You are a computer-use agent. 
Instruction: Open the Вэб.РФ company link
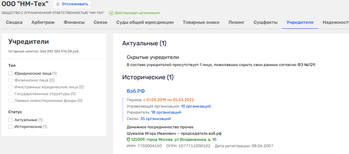tap(135, 91)
